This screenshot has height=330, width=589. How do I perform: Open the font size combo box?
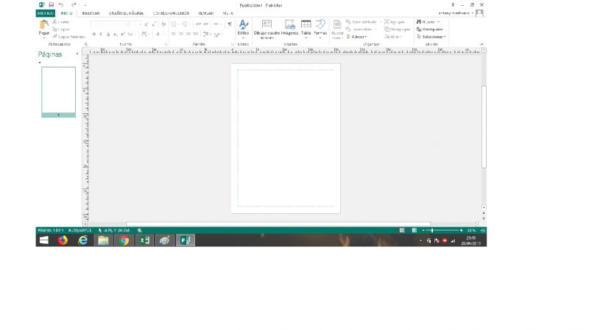coord(135,24)
